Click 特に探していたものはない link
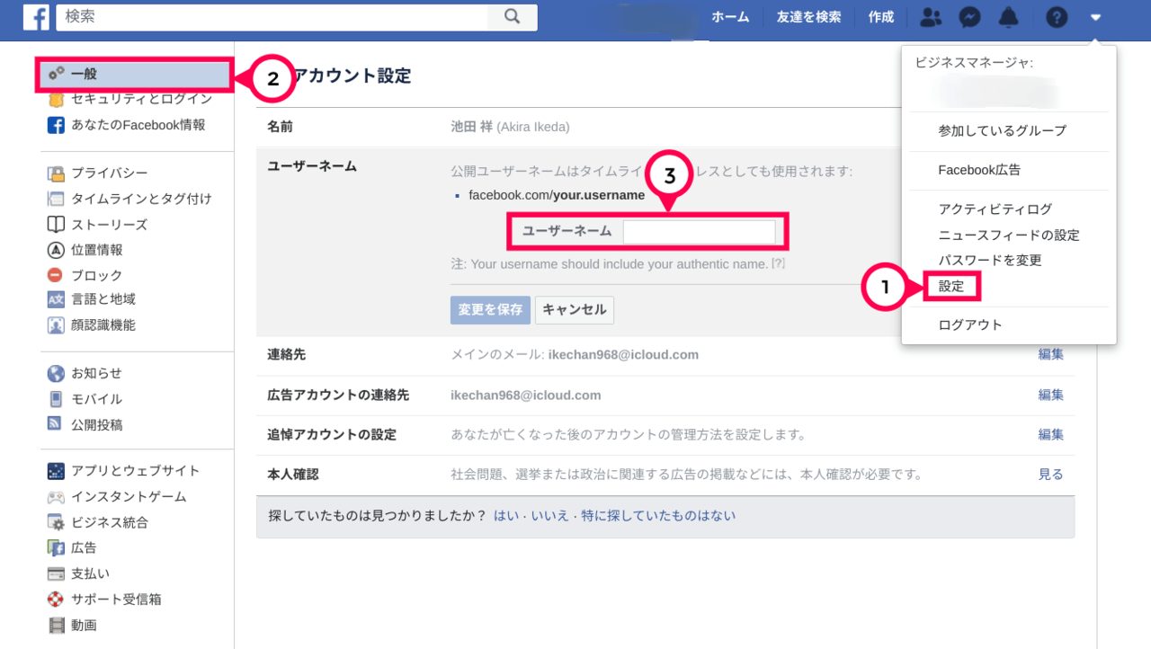Screen dimensions: 1151x649 pyautogui.click(x=658, y=516)
